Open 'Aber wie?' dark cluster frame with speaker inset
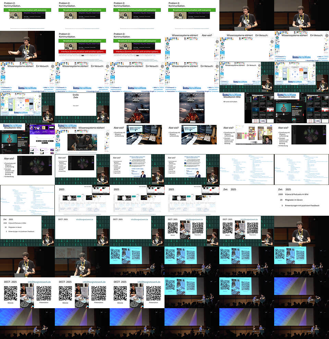Screen dimensions: 329x339 click(x=82, y=169)
